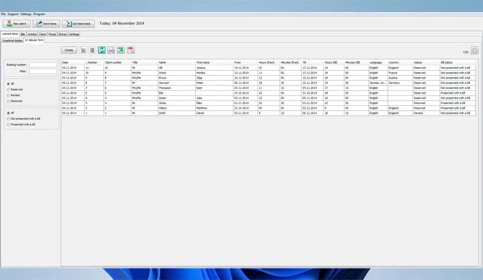Open the Graphical display sub-tab
Screen dimensions: 483x280
tap(12, 40)
